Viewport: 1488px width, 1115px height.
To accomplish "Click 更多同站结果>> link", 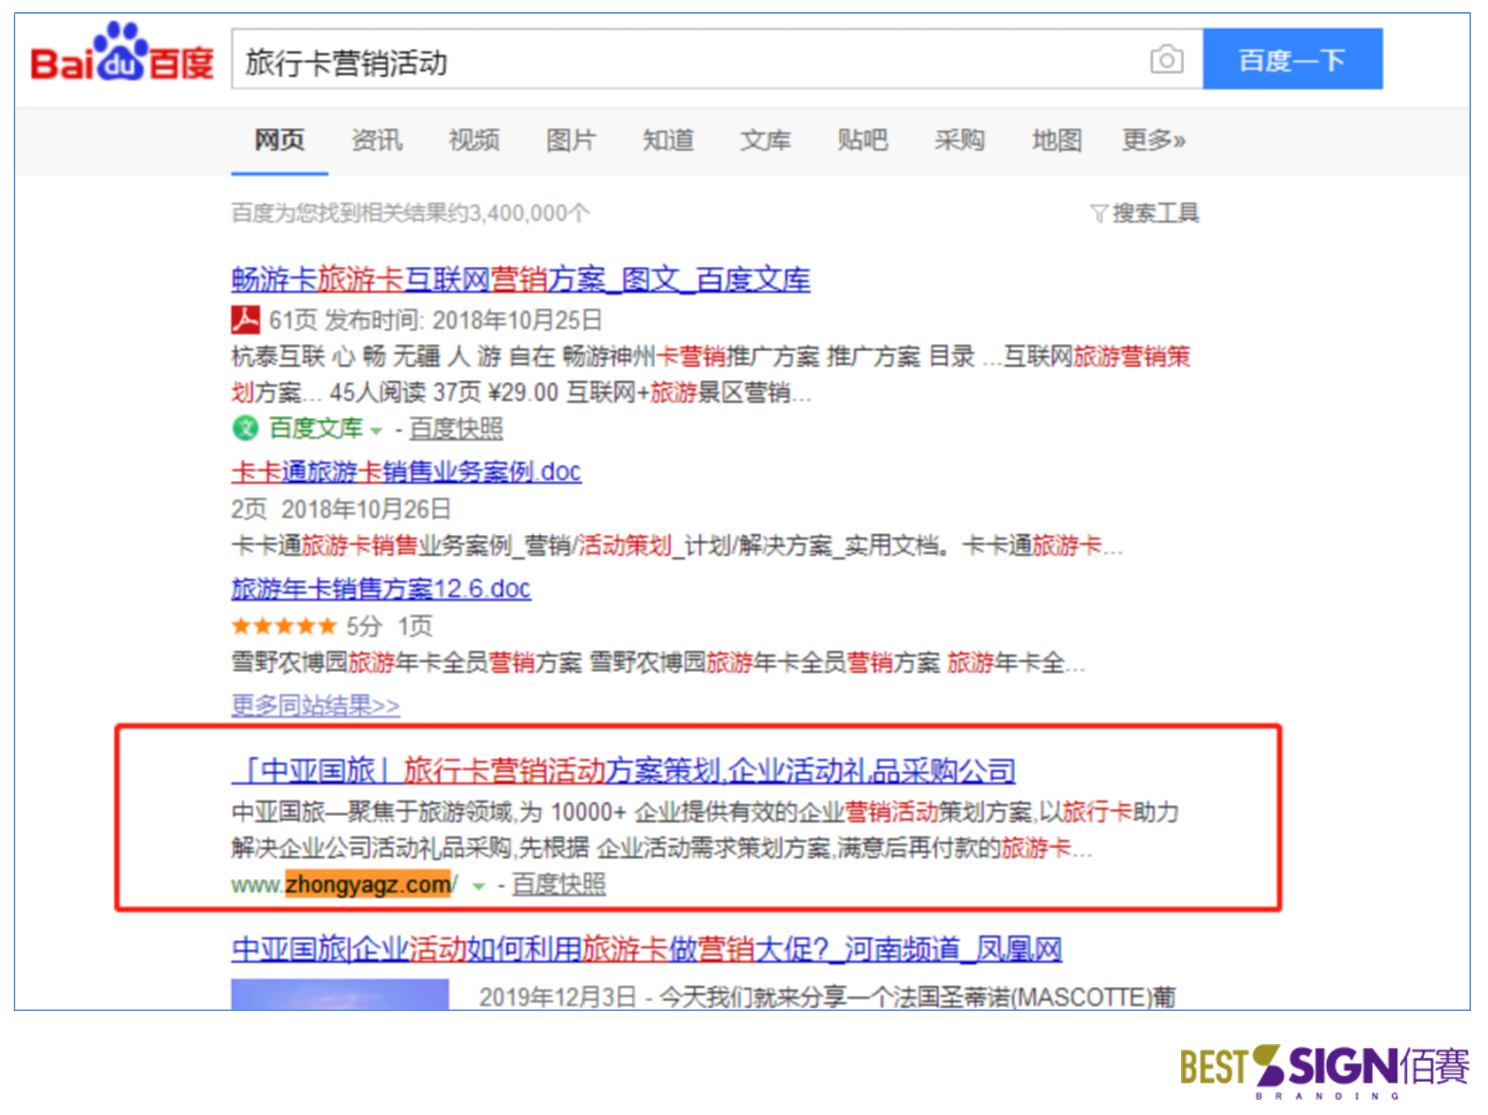I will (x=315, y=706).
